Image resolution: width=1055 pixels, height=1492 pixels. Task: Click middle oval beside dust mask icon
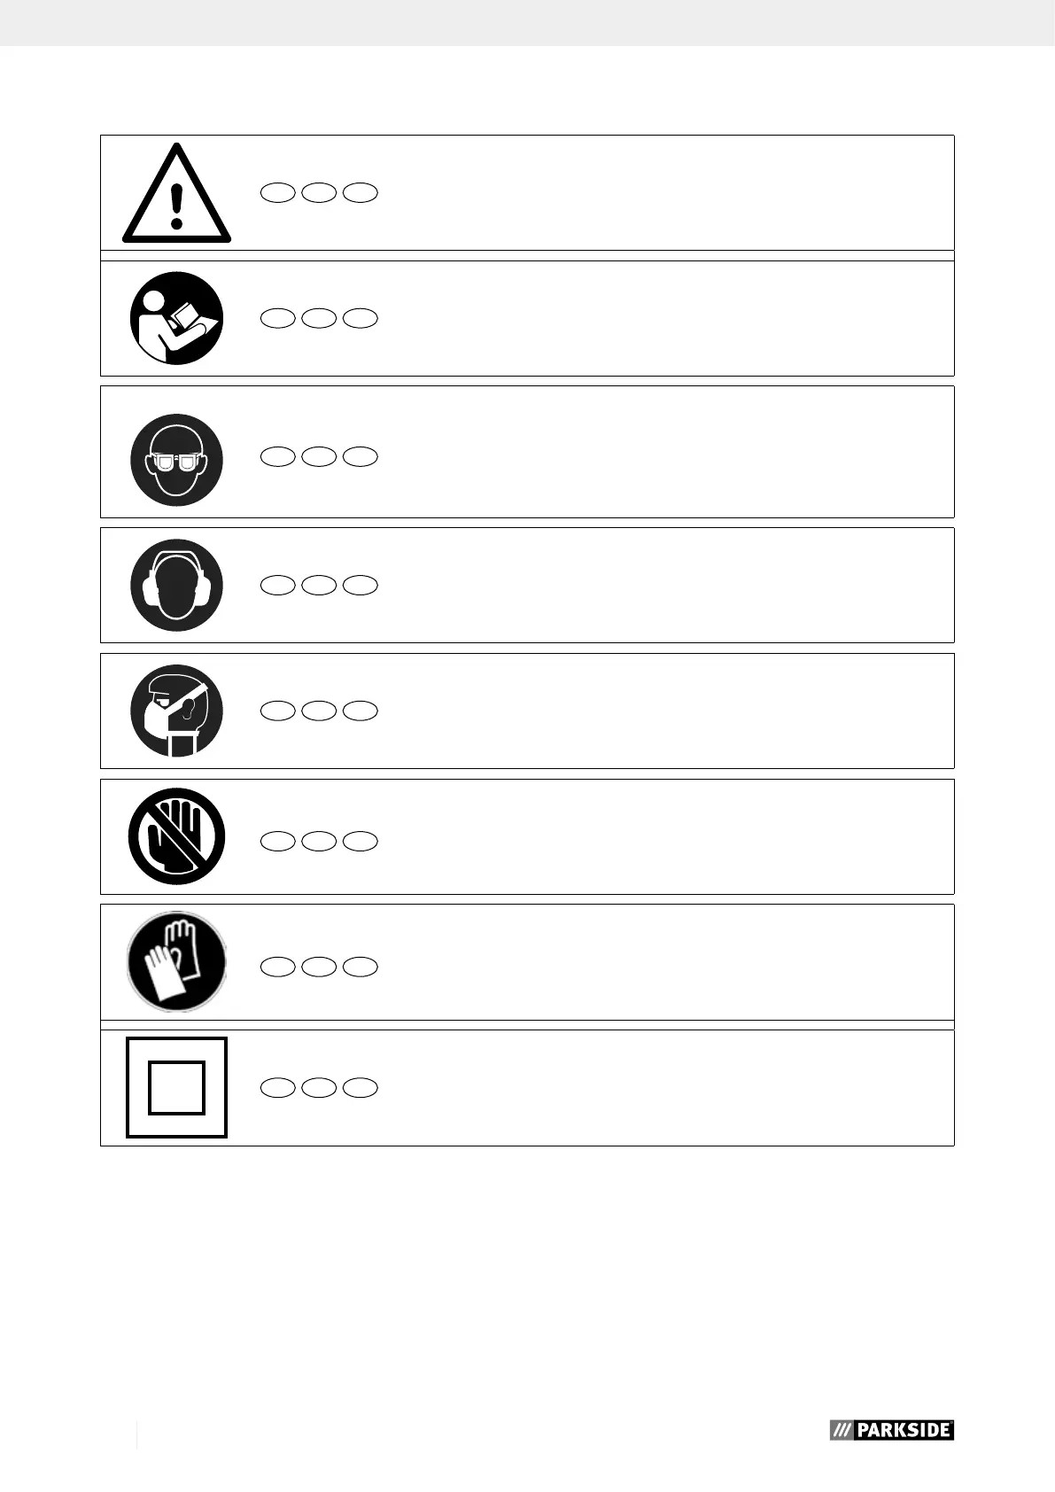(x=319, y=711)
